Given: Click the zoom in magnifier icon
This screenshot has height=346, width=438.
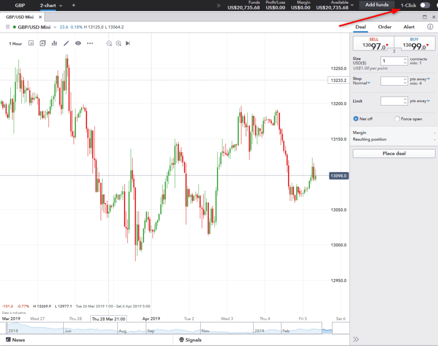Looking at the screenshot, I should click(x=118, y=43).
